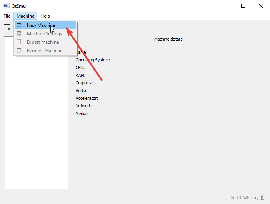Click the icon beside Export machine entry

(x=19, y=42)
